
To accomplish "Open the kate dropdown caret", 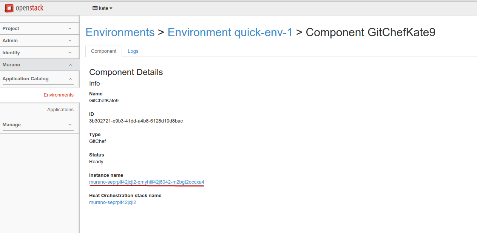I will [x=111, y=8].
